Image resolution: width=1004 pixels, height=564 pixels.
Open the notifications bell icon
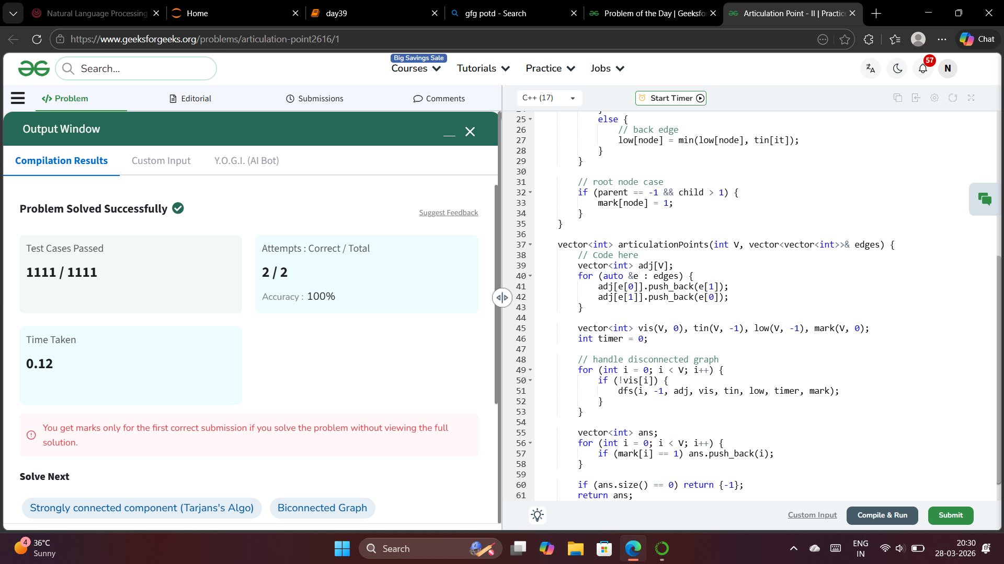923,69
